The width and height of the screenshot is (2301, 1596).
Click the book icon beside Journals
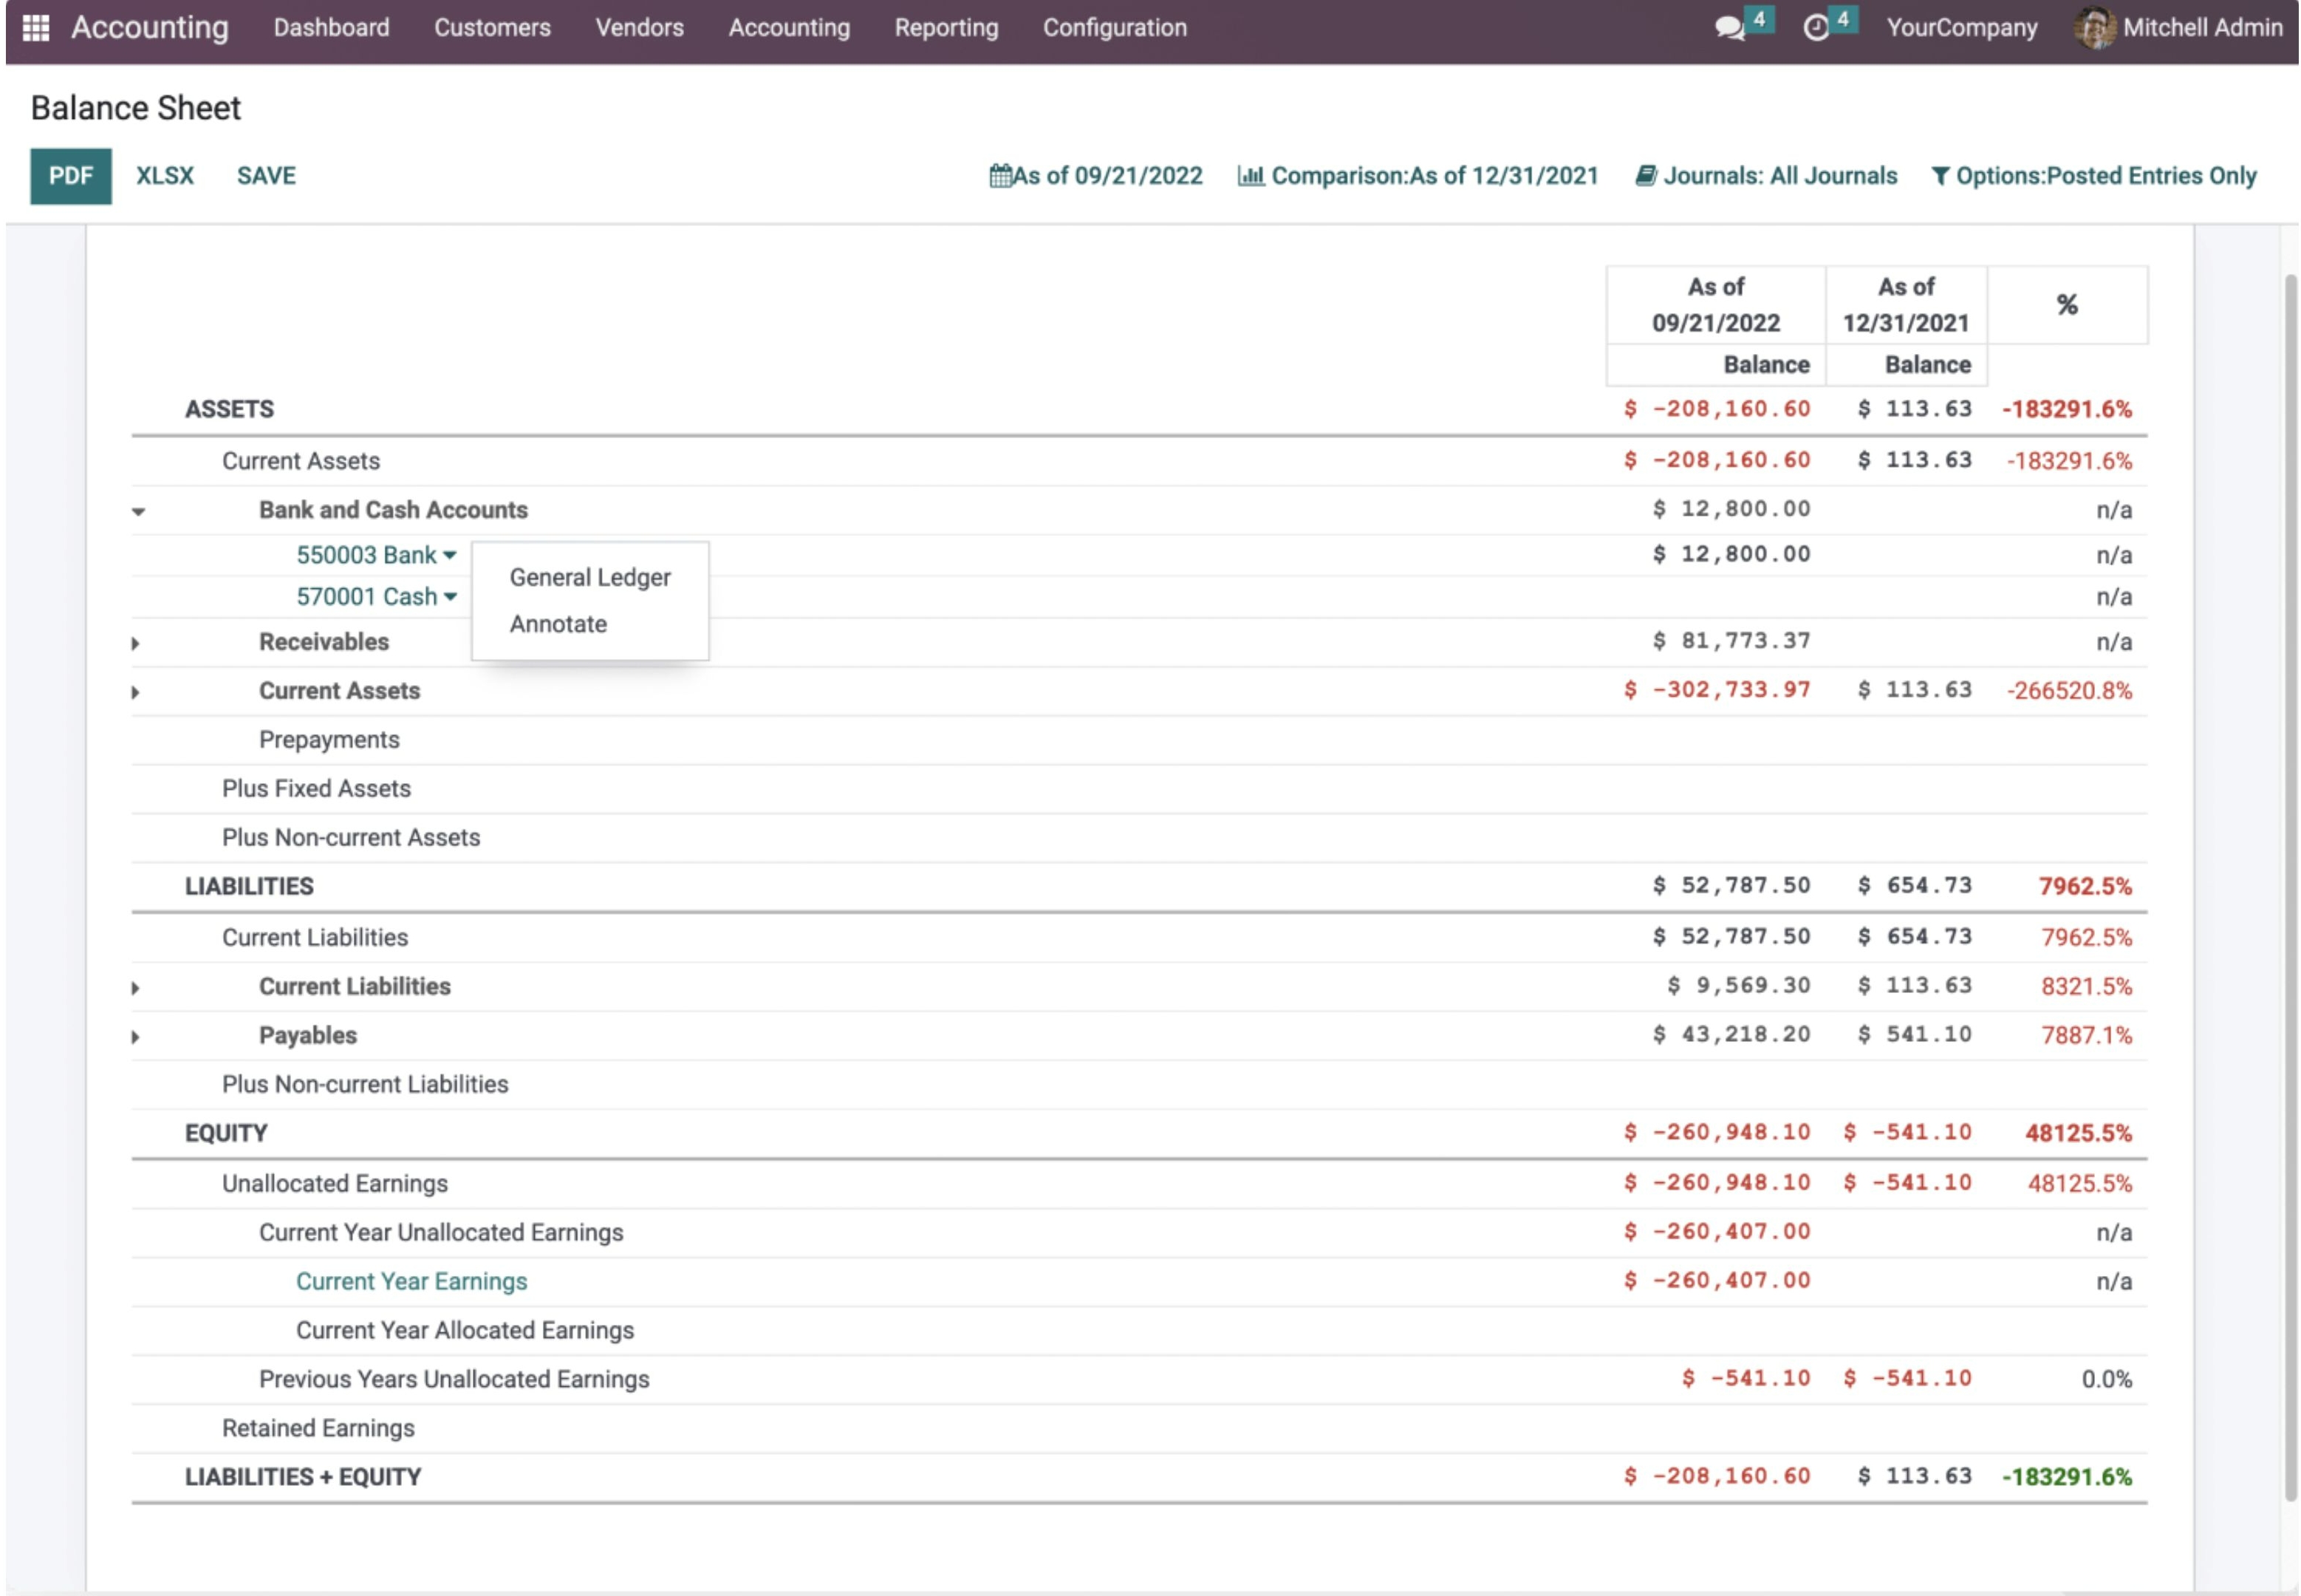pyautogui.click(x=1645, y=176)
